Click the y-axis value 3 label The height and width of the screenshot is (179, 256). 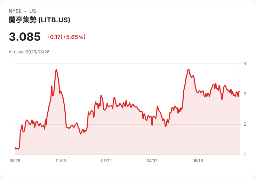pyautogui.click(x=245, y=94)
